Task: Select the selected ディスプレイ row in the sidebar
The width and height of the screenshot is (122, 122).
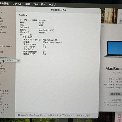Action: coord(10,60)
